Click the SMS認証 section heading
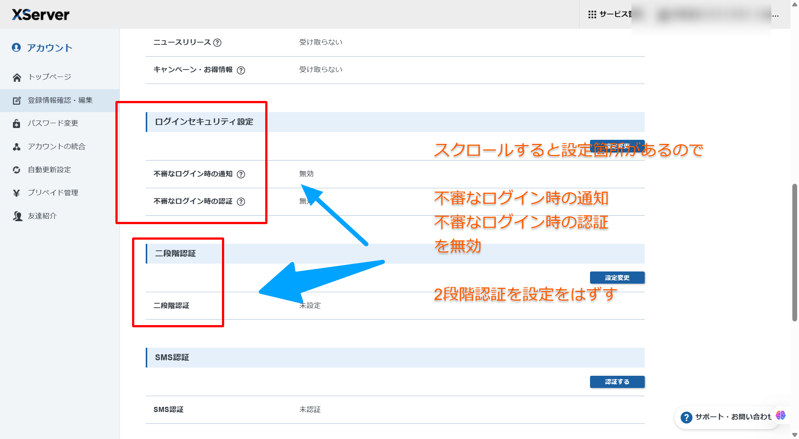 [172, 357]
